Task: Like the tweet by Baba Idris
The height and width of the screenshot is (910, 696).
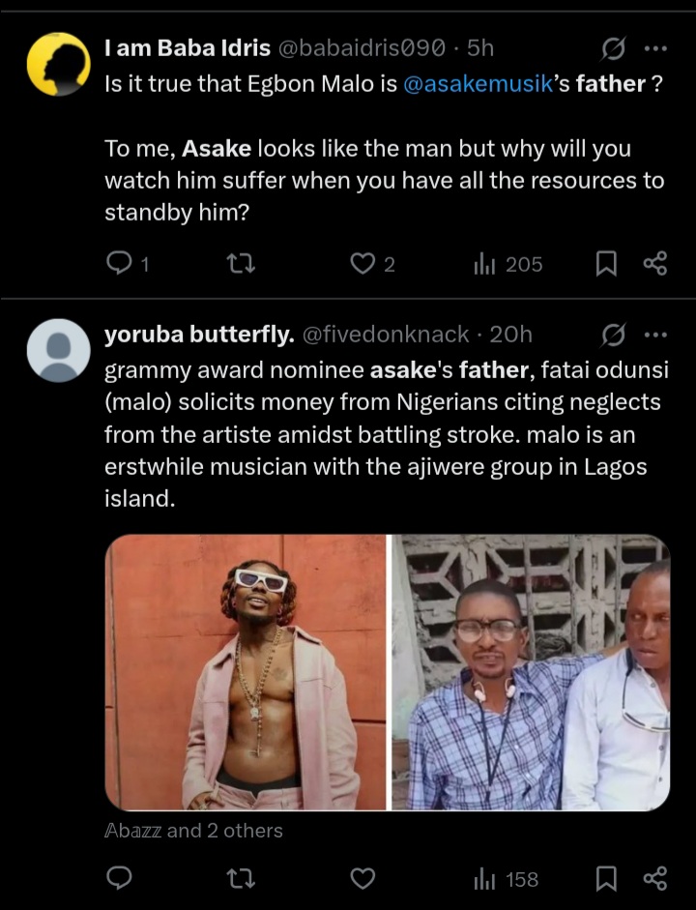Action: tap(362, 264)
